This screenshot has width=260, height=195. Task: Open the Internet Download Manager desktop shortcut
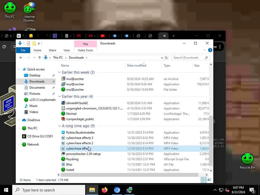(x=29, y=12)
